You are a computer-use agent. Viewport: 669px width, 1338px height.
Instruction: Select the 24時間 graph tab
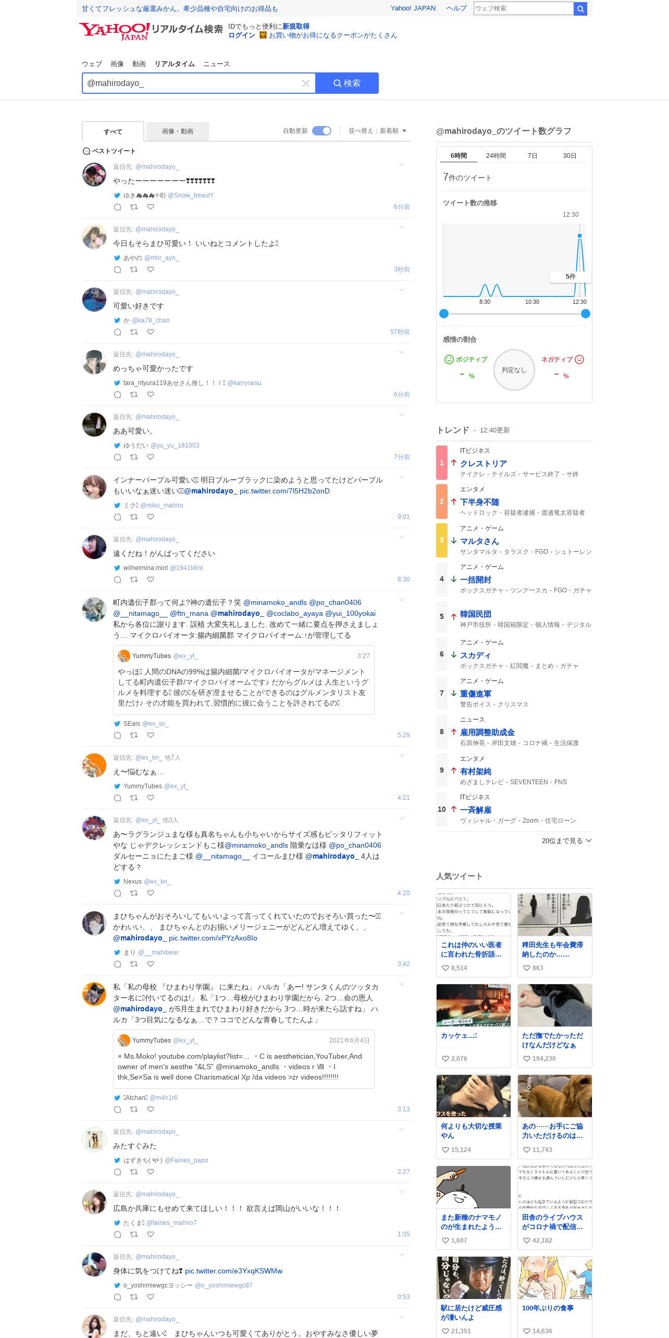(496, 156)
